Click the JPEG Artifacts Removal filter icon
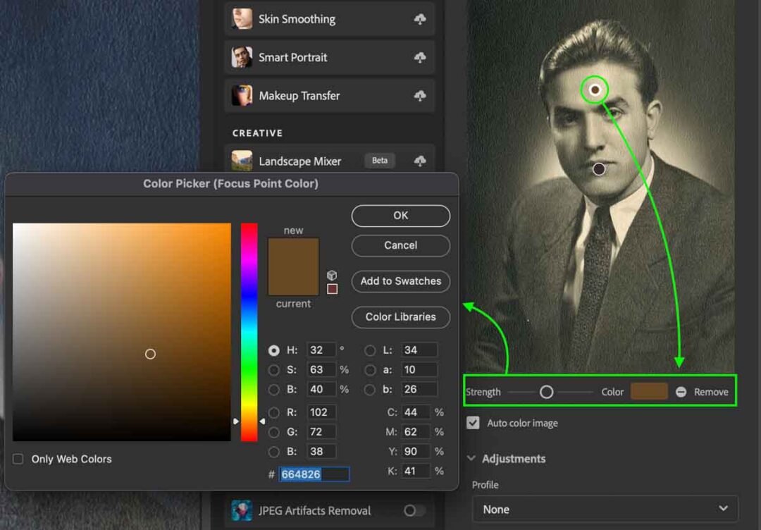Image resolution: width=761 pixels, height=530 pixels. tap(242, 510)
